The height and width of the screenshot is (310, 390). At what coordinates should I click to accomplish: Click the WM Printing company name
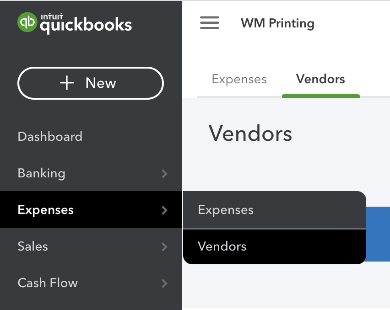(x=277, y=23)
